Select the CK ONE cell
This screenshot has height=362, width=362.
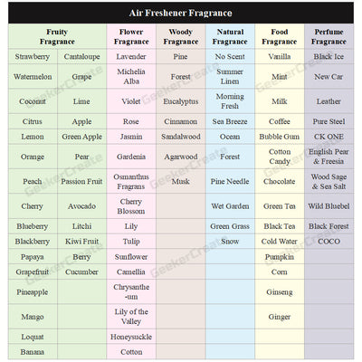pos(329,137)
